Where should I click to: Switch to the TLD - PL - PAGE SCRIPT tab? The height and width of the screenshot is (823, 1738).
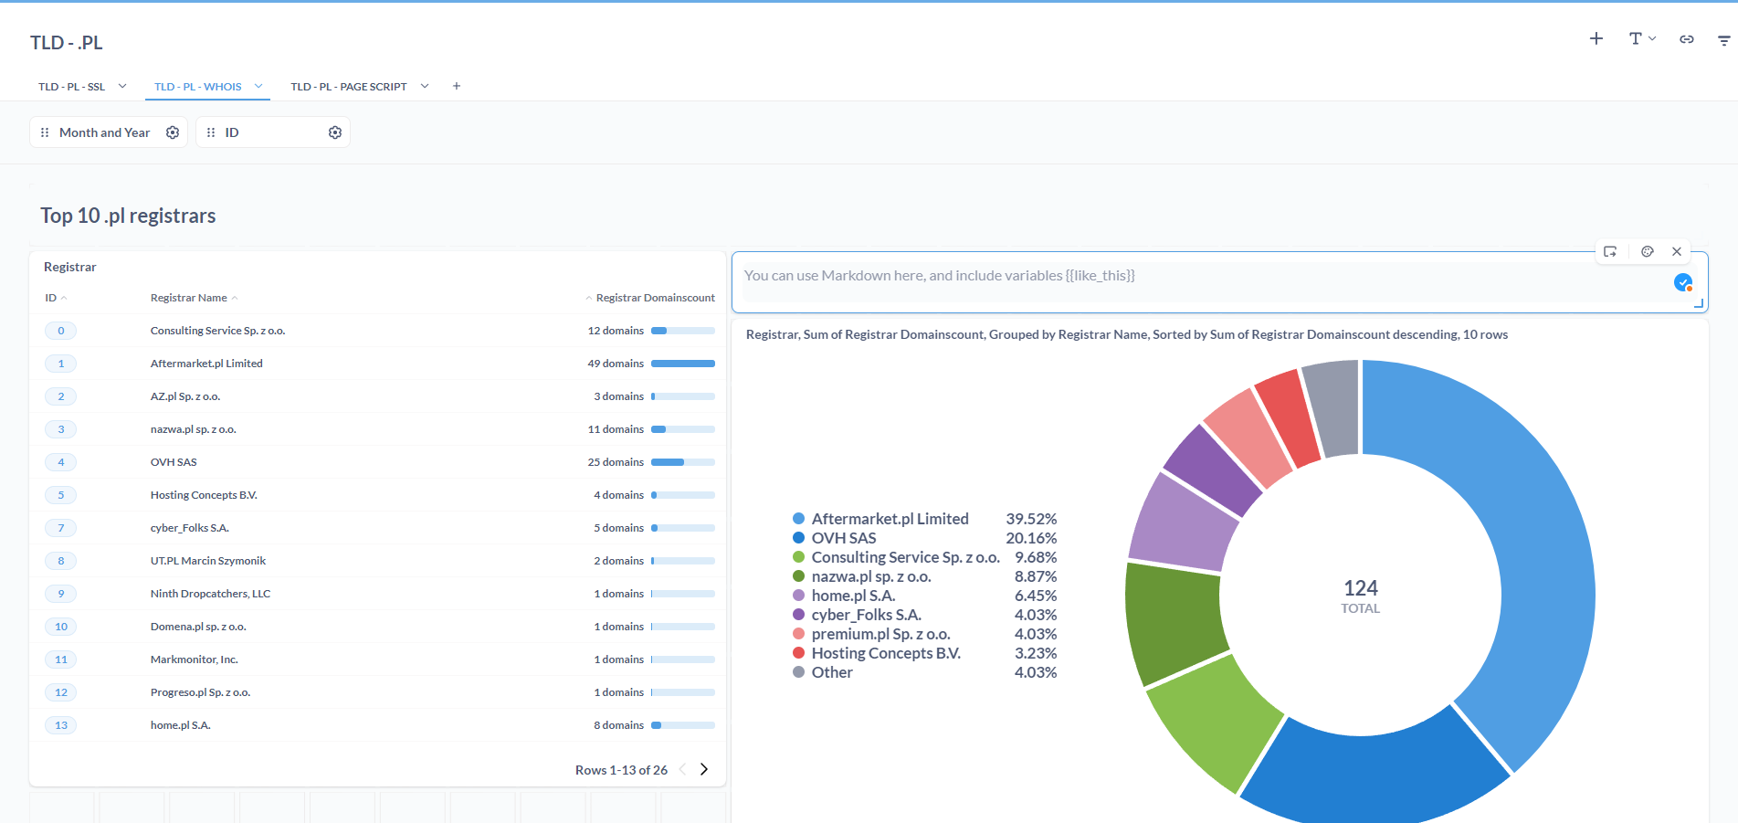(348, 86)
